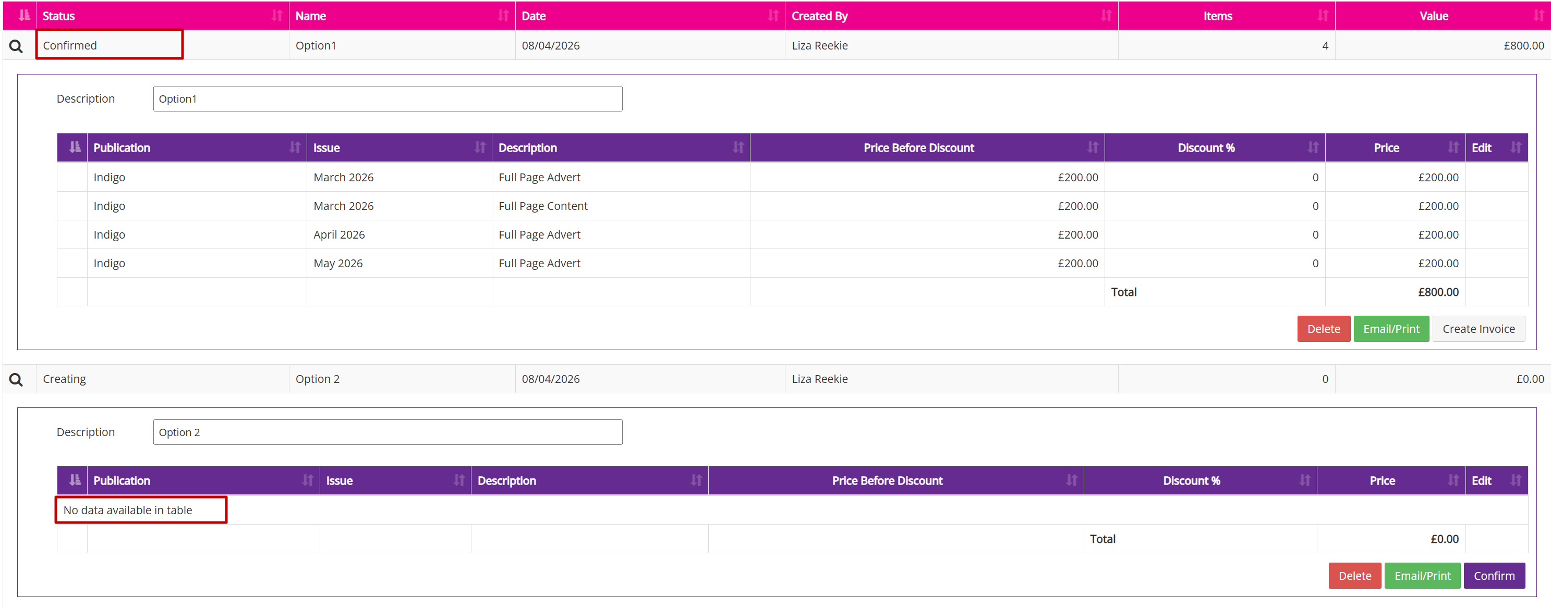The image size is (1551, 609).
Task: Click the Creating status cell
Action: [x=162, y=379]
